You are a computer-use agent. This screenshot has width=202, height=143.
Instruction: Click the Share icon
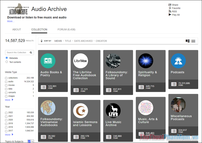pos(170,5)
